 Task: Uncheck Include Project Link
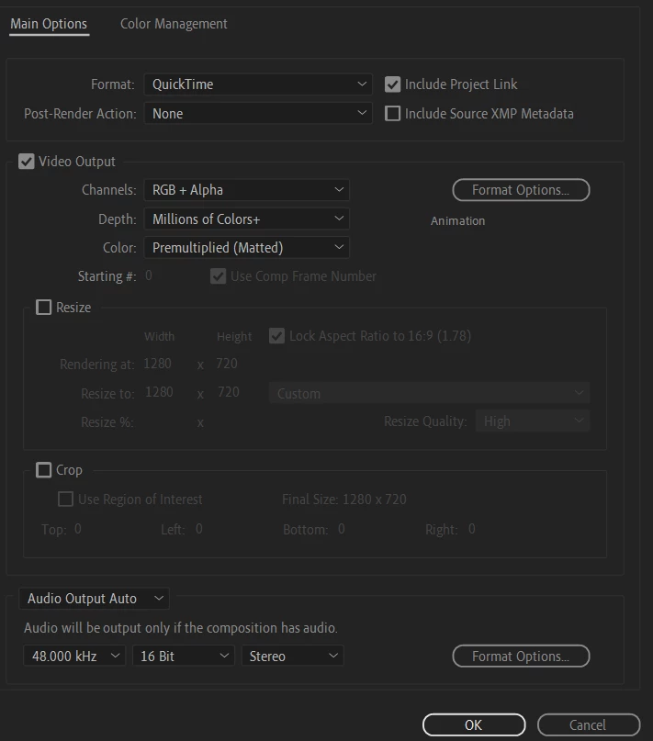(392, 84)
